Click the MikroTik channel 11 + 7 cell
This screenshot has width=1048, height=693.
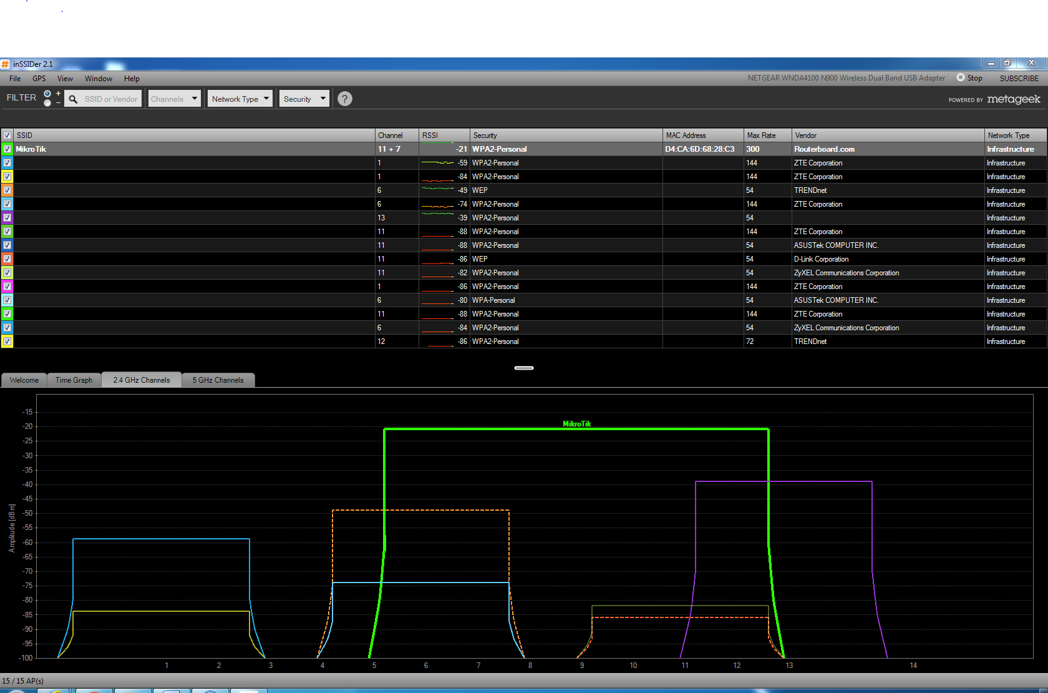(397, 149)
